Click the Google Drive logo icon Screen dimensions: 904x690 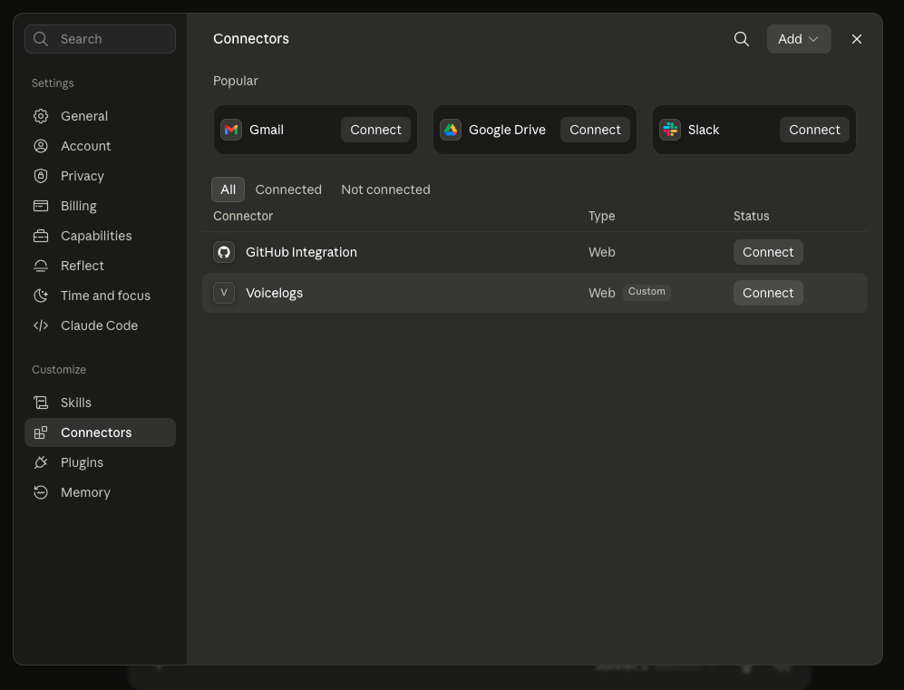[x=451, y=130]
